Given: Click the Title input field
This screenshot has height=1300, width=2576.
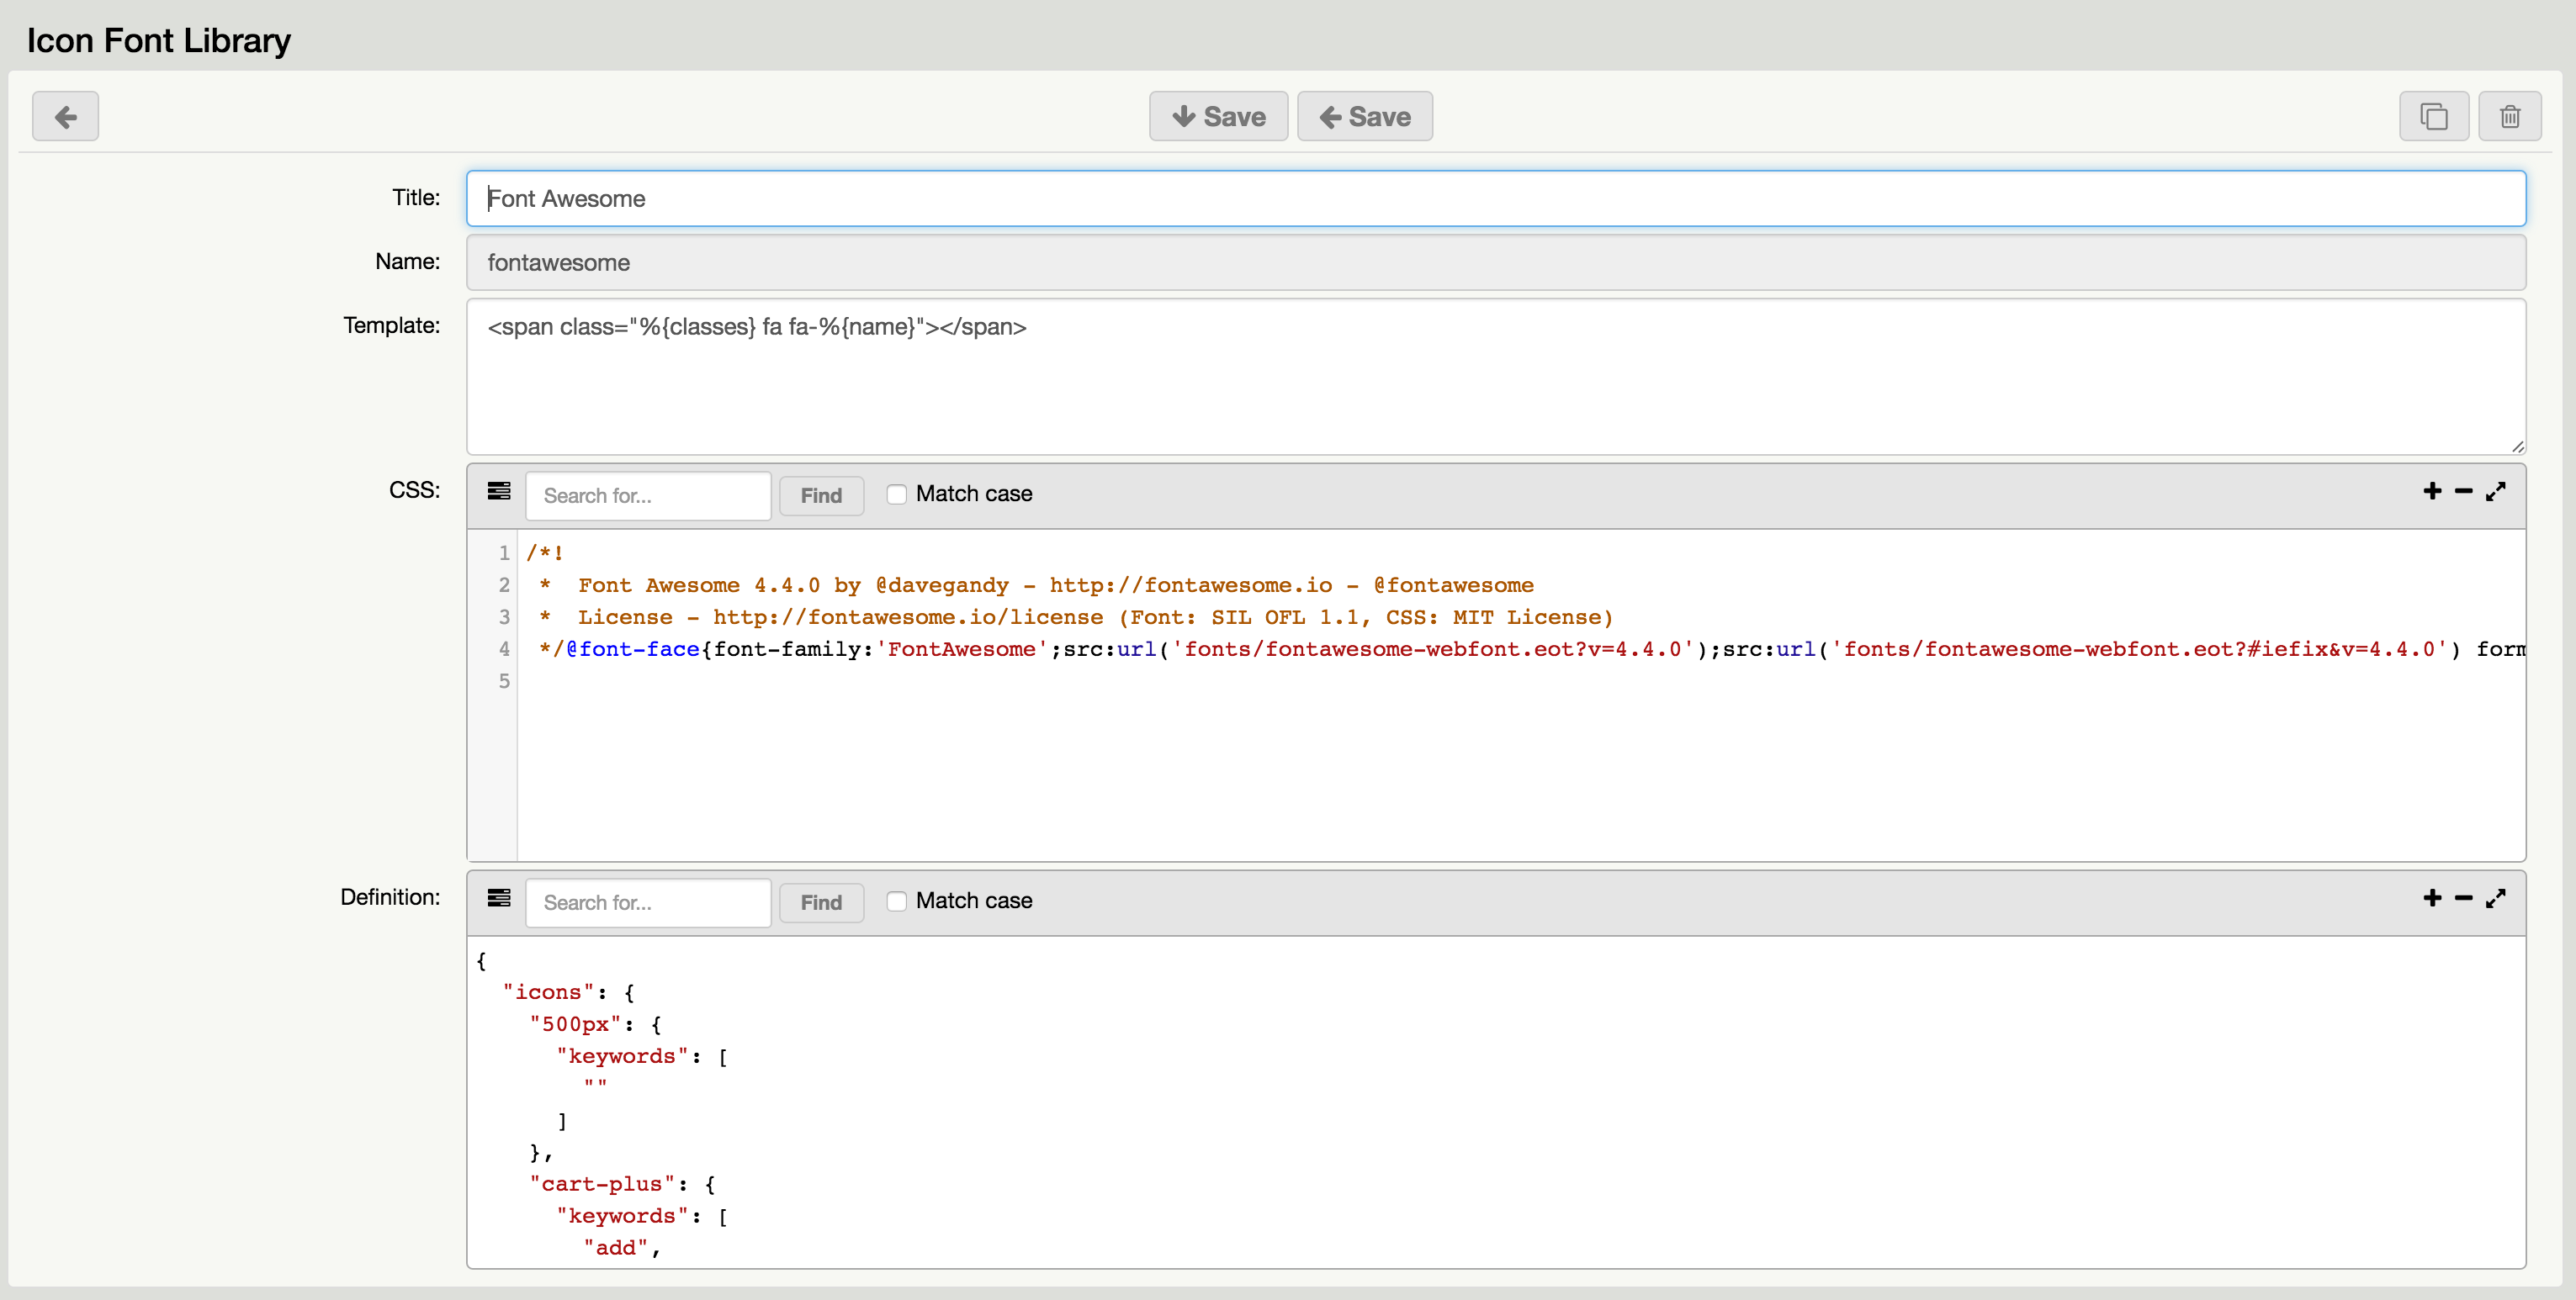Looking at the screenshot, I should [1495, 198].
